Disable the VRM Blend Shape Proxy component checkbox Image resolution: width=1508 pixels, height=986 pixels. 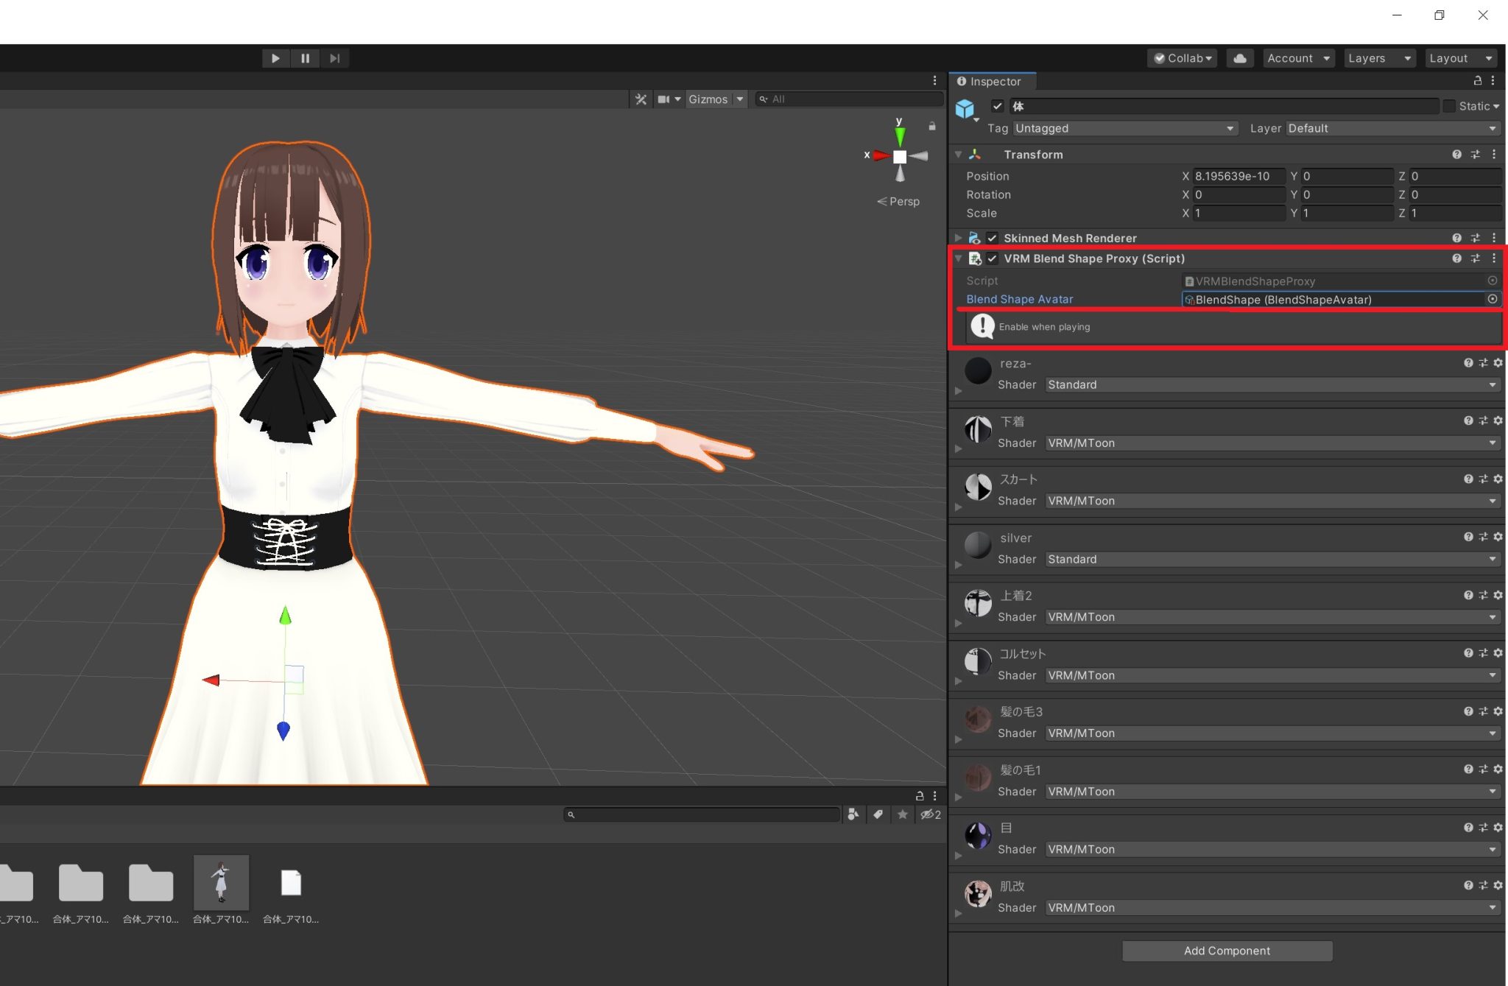pyautogui.click(x=993, y=258)
